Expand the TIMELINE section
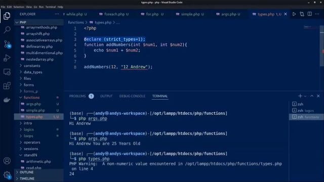Image resolution: width=324 pixels, height=182 pixels. pos(39,178)
